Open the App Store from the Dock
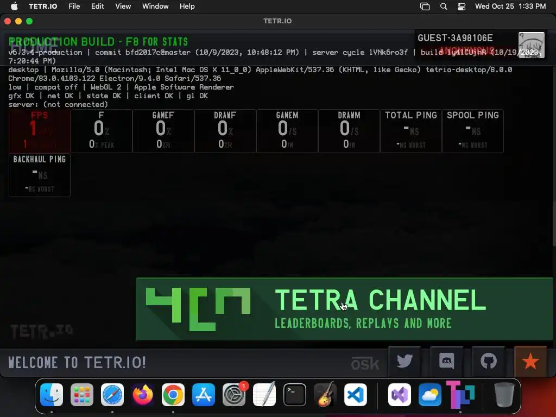 pyautogui.click(x=204, y=395)
